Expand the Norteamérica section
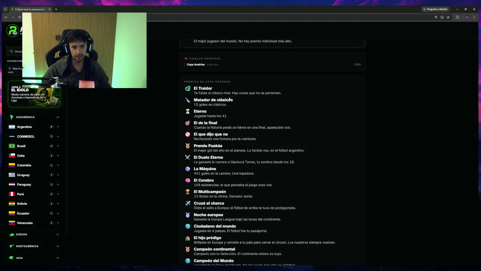 click(57, 246)
